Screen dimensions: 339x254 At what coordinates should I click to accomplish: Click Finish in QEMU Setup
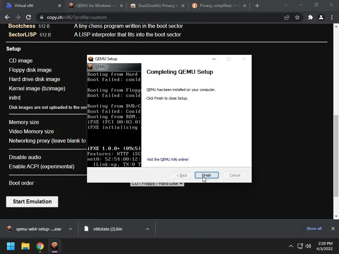207,175
